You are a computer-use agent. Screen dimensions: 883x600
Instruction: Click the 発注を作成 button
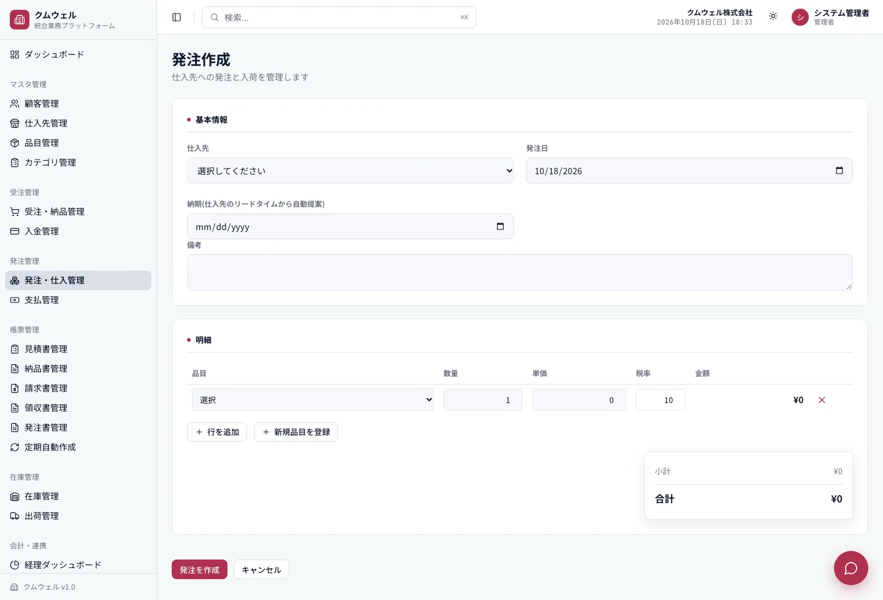click(199, 569)
